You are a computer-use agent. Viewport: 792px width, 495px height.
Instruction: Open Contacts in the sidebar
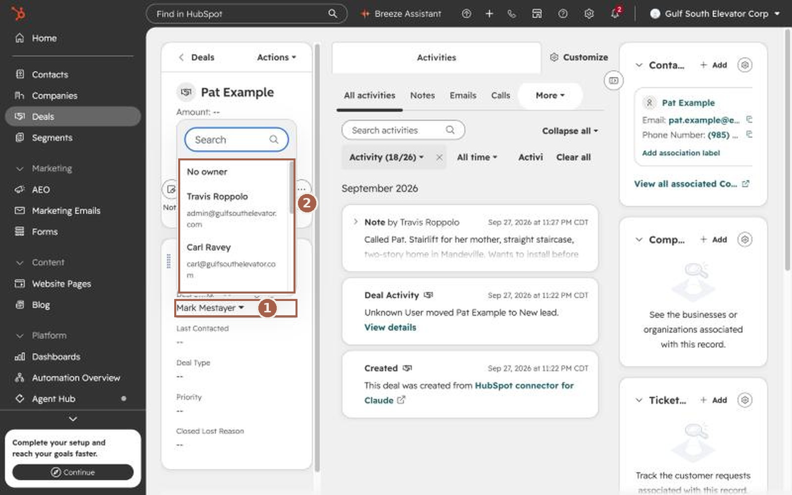pyautogui.click(x=73, y=75)
